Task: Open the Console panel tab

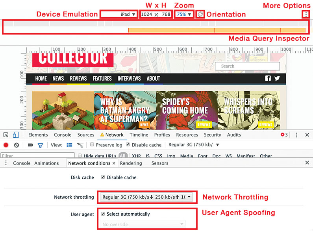Action: click(63, 135)
